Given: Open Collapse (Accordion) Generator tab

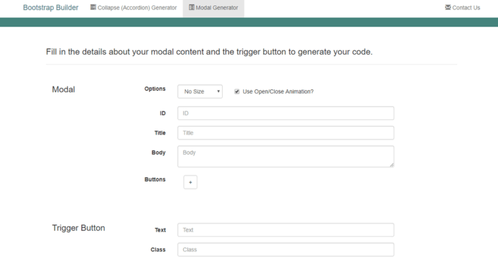Looking at the screenshot, I should click(x=133, y=7).
